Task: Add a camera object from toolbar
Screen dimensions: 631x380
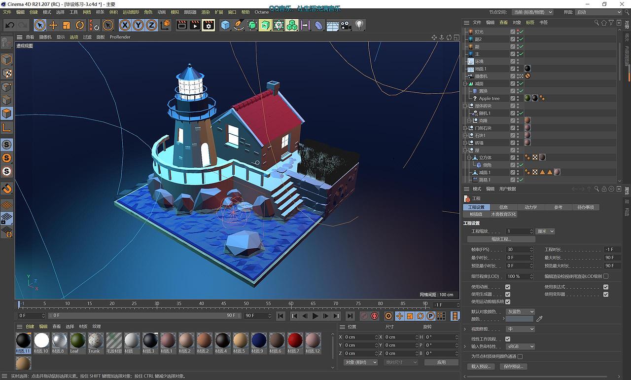Action: [346, 25]
